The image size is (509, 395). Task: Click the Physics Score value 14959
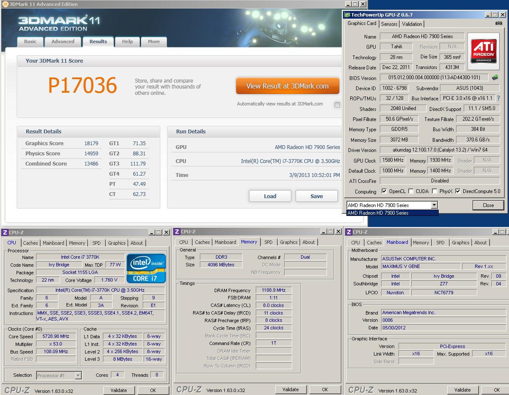tap(91, 154)
